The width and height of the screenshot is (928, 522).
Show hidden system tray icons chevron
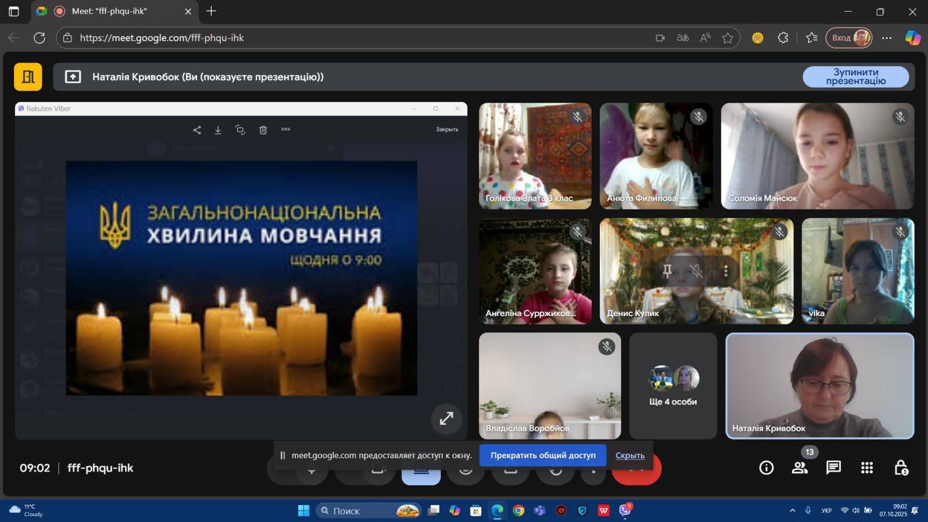792,510
